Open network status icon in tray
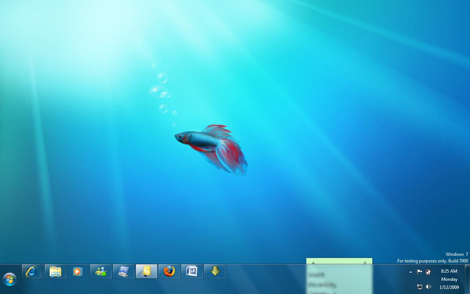470x294 pixels. tap(420, 287)
